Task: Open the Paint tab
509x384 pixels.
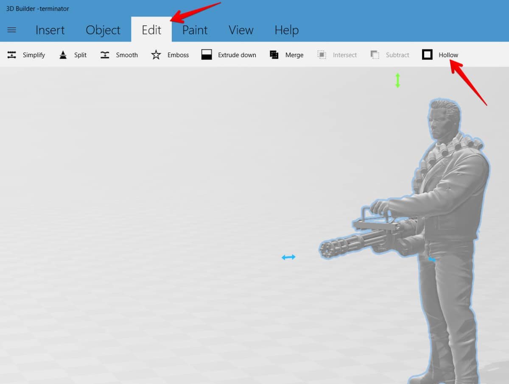Action: (x=195, y=30)
